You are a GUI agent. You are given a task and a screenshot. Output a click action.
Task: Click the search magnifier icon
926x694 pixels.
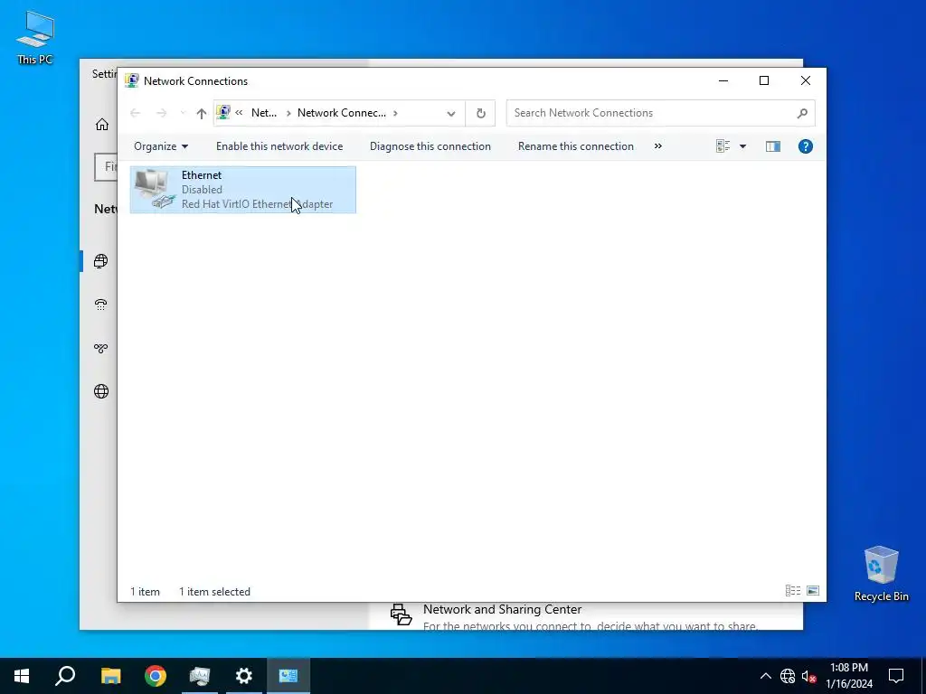pos(802,113)
